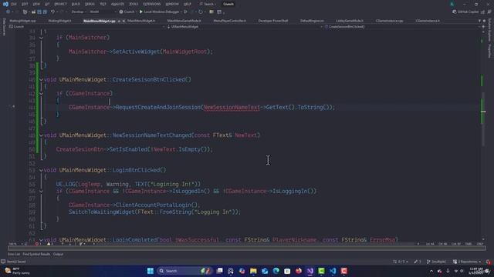Open the CreateSessionBtnClicked member navigation dropdown
494x277 pixels.
(401, 27)
